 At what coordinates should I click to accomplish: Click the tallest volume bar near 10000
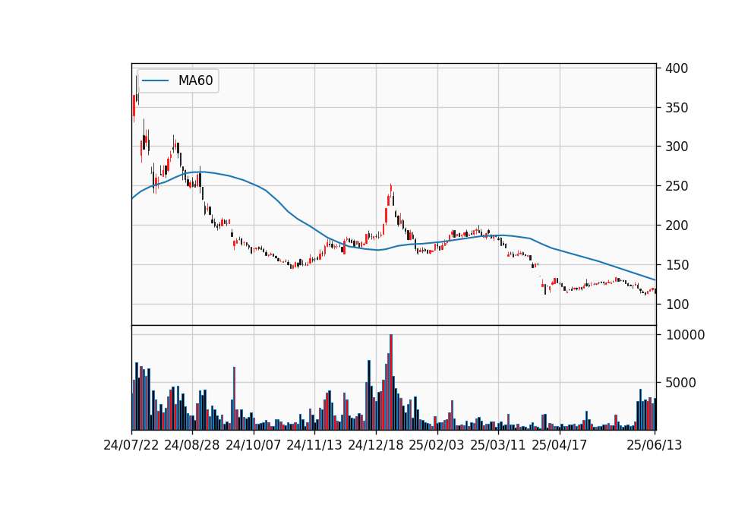pyautogui.click(x=391, y=382)
